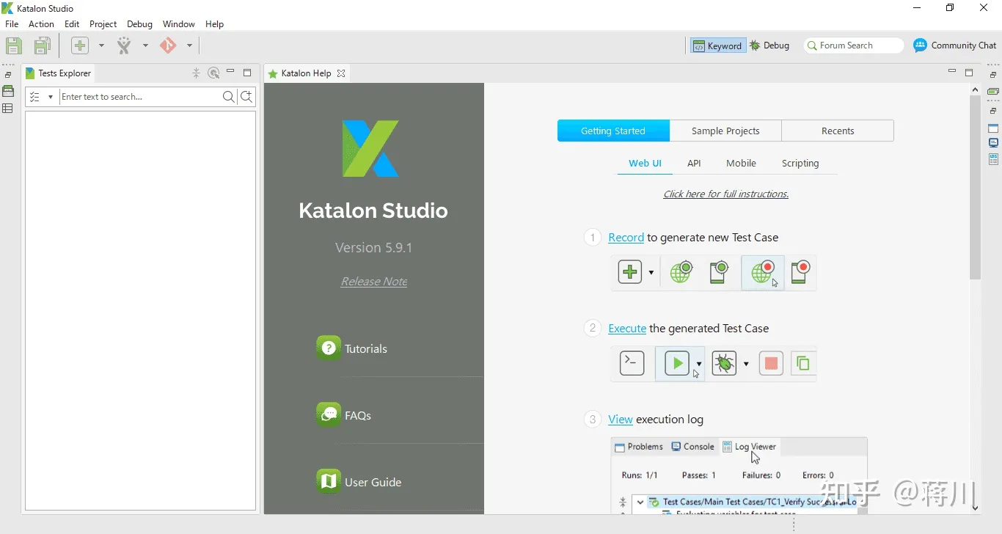Switch to the Getting Started tab
Viewport: 1002px width, 534px height.
point(613,131)
